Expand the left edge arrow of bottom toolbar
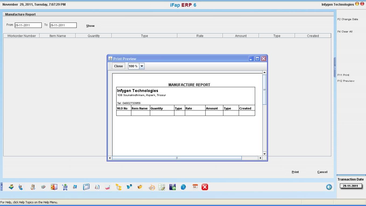This screenshot has height=206, width=366. click(1, 187)
